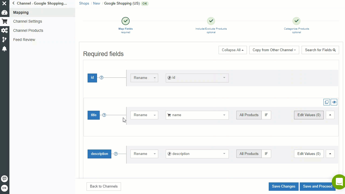The height and width of the screenshot is (194, 345).
Task: Select All Products for description field
Action: click(x=249, y=154)
